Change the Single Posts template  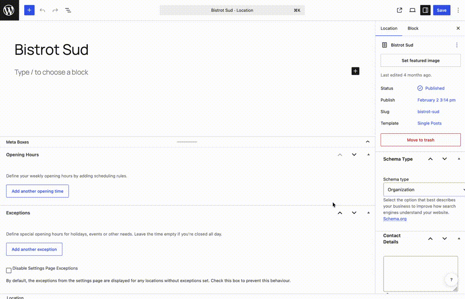[x=429, y=123]
